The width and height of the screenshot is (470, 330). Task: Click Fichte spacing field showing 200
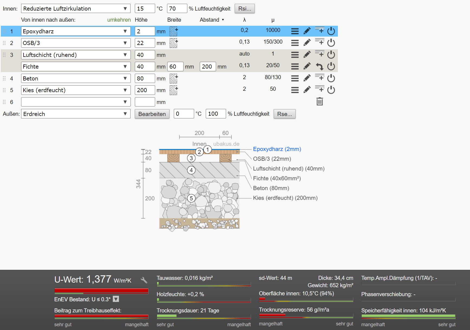(x=208, y=66)
